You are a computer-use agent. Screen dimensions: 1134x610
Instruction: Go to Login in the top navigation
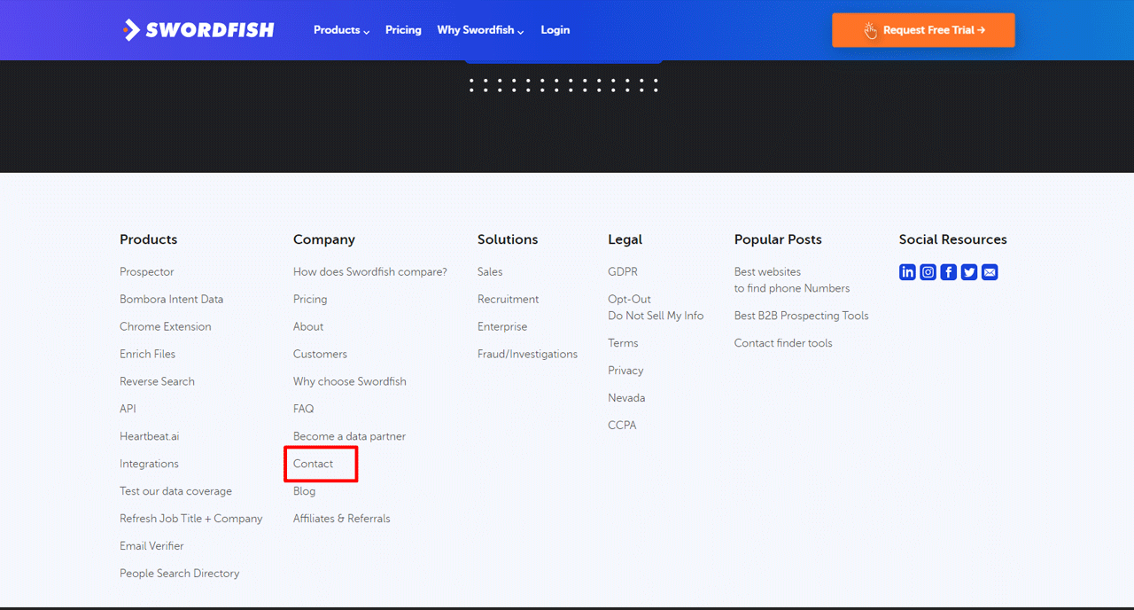click(x=555, y=30)
